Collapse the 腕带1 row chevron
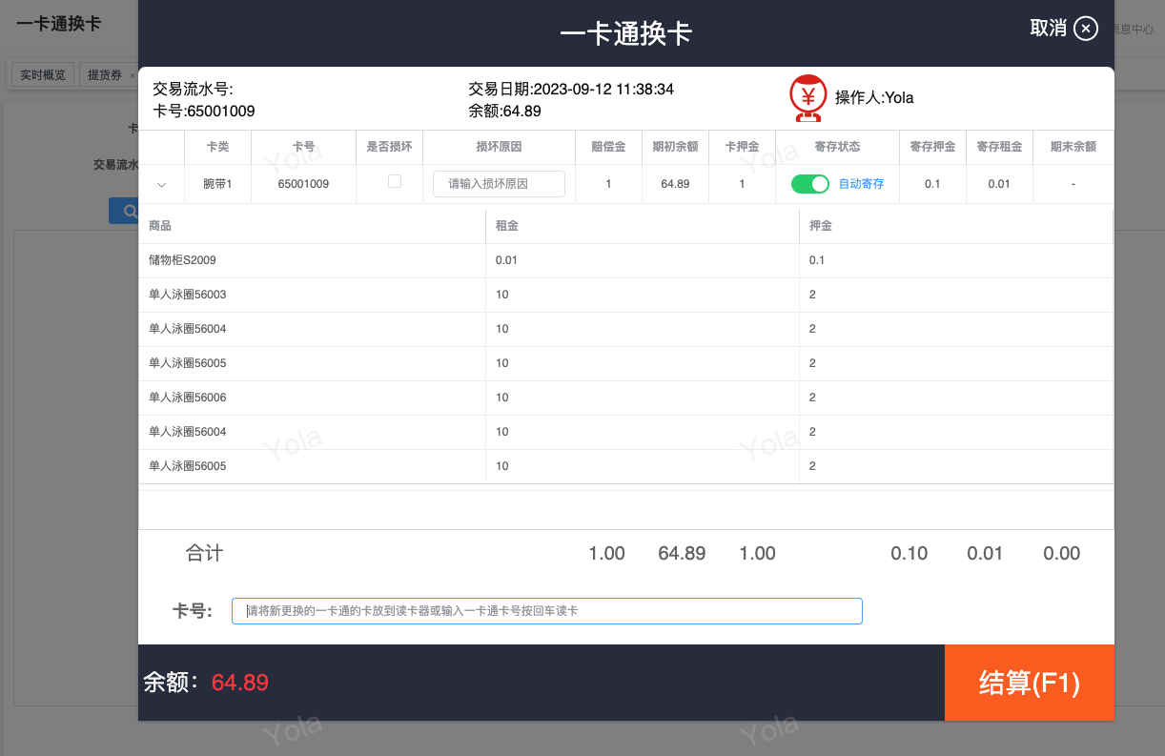This screenshot has width=1165, height=756. (x=162, y=185)
